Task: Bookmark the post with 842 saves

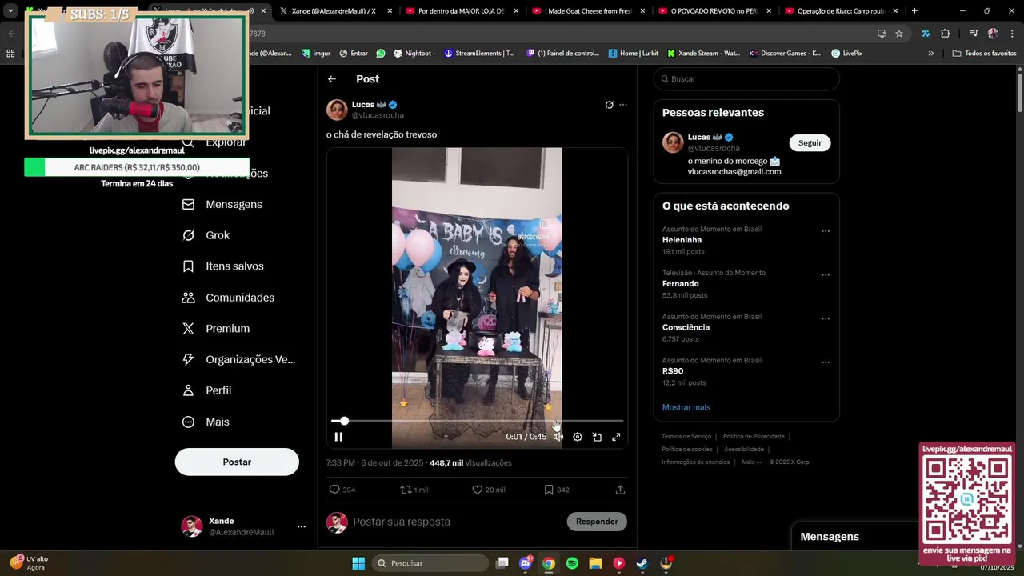Action: (x=557, y=490)
